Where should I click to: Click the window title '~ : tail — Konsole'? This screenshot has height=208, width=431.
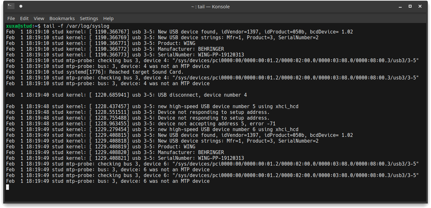(211, 6)
